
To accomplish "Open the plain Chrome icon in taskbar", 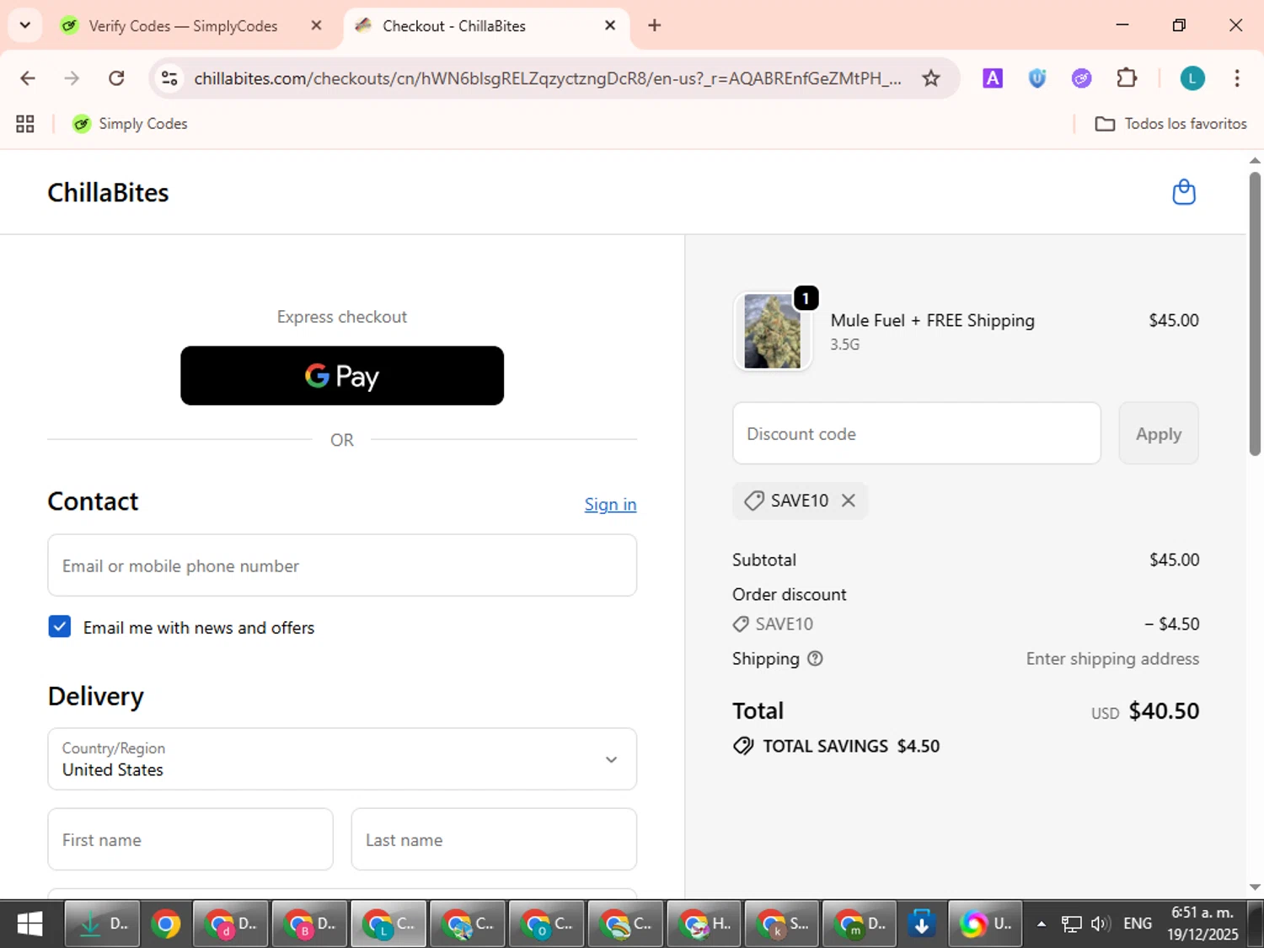I will [166, 924].
